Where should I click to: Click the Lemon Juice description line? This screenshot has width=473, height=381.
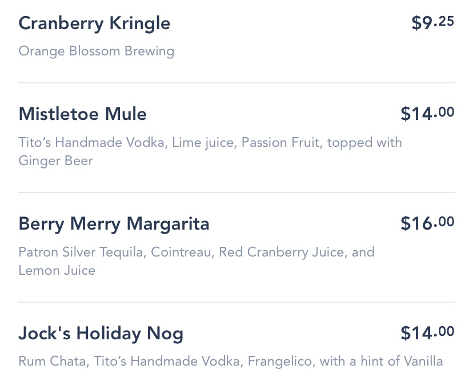(57, 270)
